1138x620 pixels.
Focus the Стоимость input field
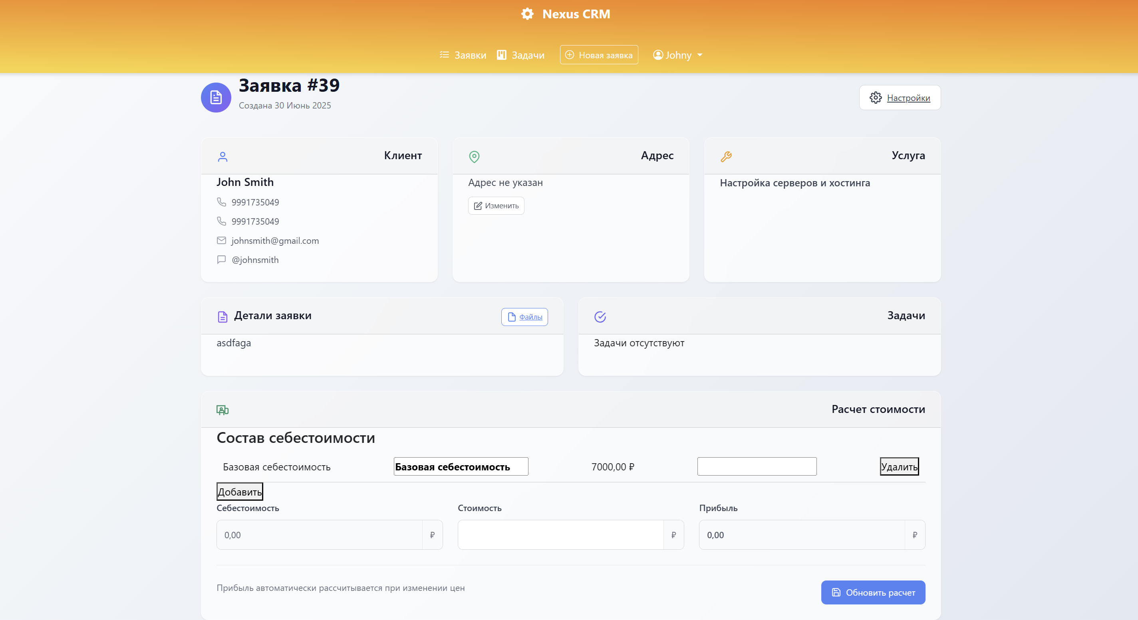(x=560, y=535)
